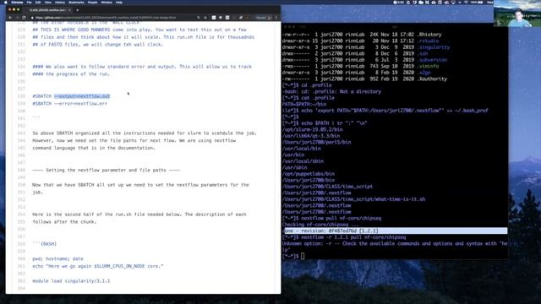Click the #SBATCH --error=nextflow.err line
The width and height of the screenshot is (541, 304).
tap(70, 103)
